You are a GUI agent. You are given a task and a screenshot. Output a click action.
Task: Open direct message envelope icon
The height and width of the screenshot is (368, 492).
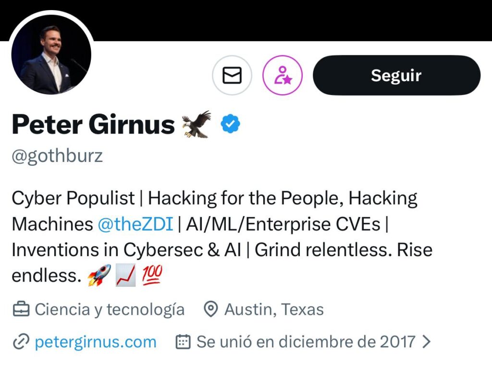tap(232, 75)
